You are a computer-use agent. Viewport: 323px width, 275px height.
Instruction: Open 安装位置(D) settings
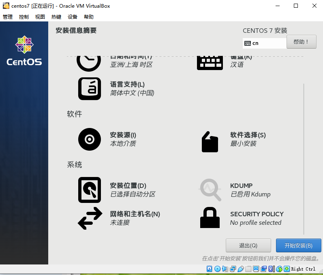pyautogui.click(x=128, y=185)
